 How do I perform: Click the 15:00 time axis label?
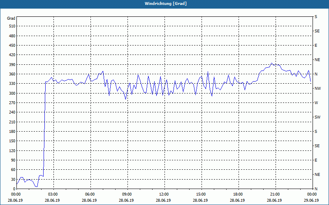click(201, 194)
